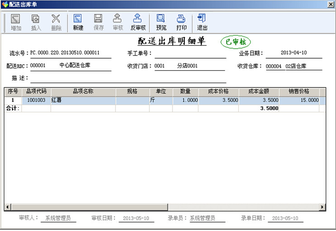336x231 pixels.
Task: Create a new order with 新建
Action: point(78,22)
